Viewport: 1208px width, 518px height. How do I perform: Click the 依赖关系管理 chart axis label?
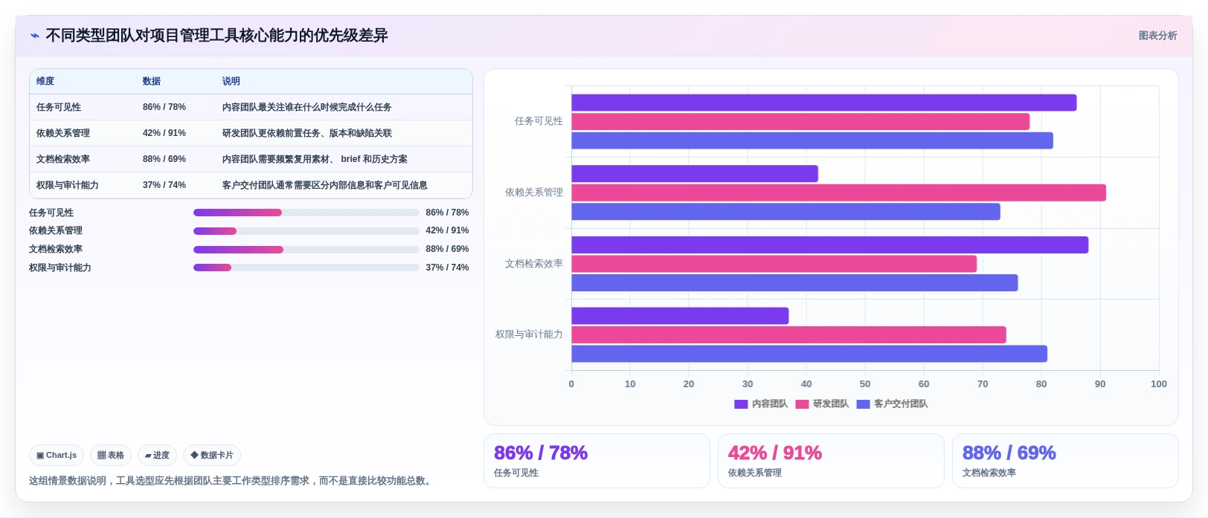(x=534, y=192)
